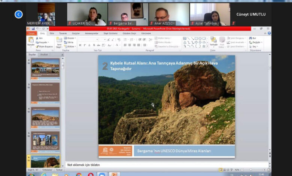This screenshot has width=292, height=176.
Task: Clear all text formatting
Action: [x=119, y=40]
